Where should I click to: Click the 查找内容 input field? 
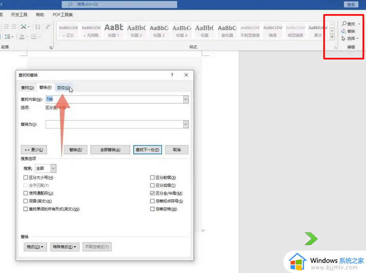[115, 99]
